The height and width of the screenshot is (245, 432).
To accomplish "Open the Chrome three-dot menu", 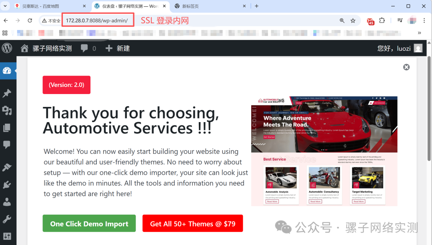I will [x=425, y=20].
